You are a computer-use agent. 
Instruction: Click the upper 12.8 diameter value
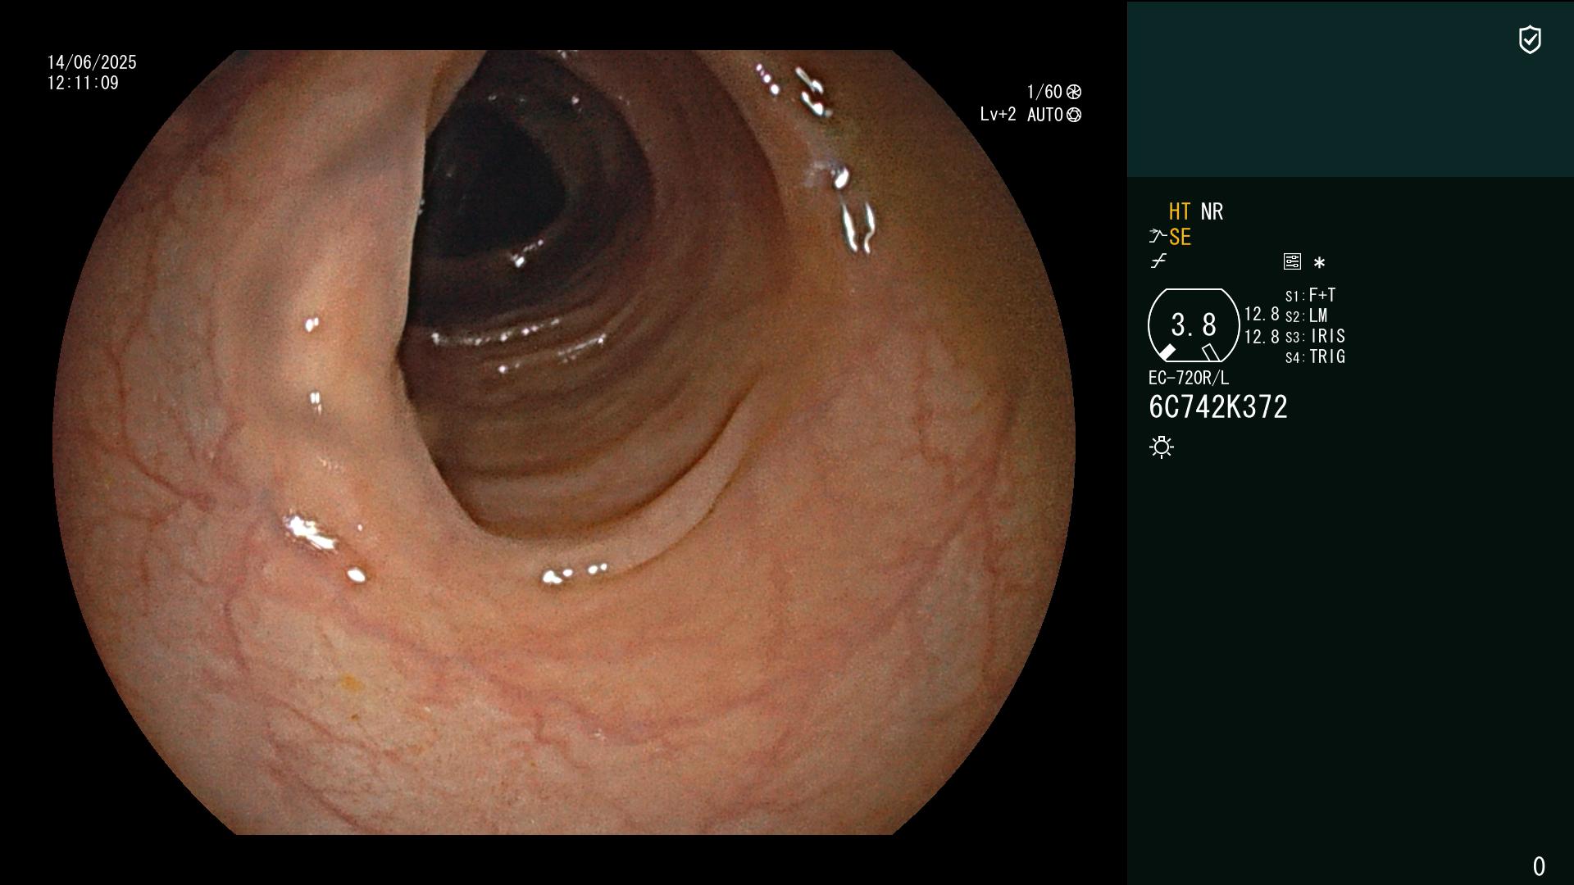point(1262,314)
